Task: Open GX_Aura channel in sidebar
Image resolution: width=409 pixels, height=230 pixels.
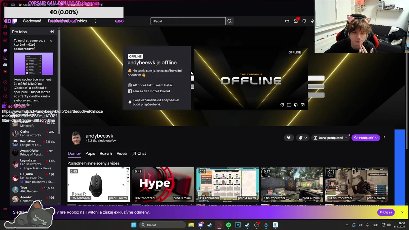Action: 34,178
